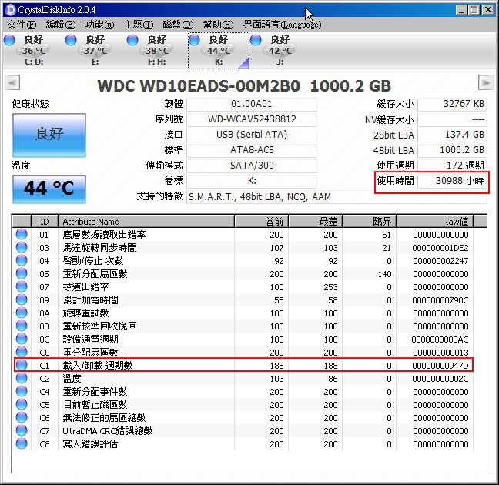Viewport: 499px width, 485px height.
Task: Click the 使用時間 value 30988 小時
Action: coord(452,181)
